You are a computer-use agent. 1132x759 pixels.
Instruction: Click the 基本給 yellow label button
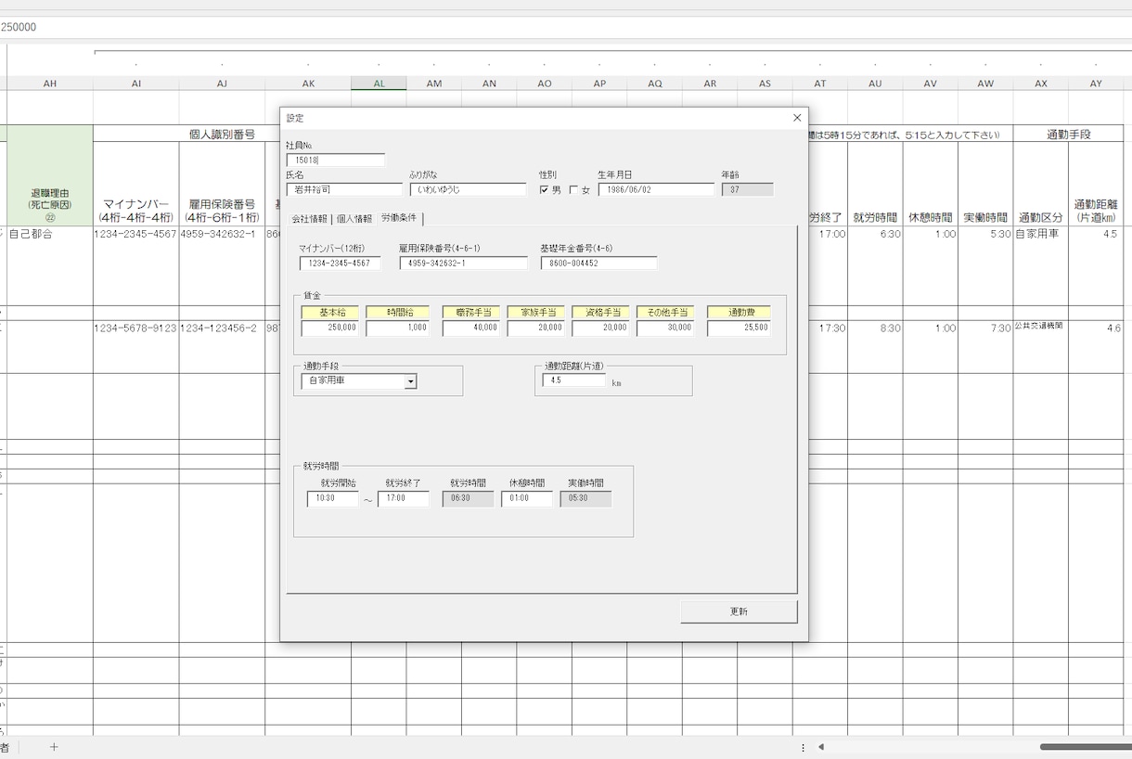[330, 313]
